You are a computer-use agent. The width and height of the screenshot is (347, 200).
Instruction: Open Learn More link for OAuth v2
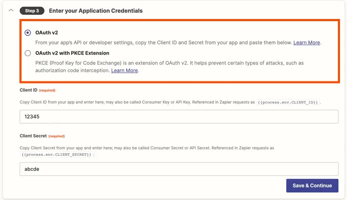(307, 42)
